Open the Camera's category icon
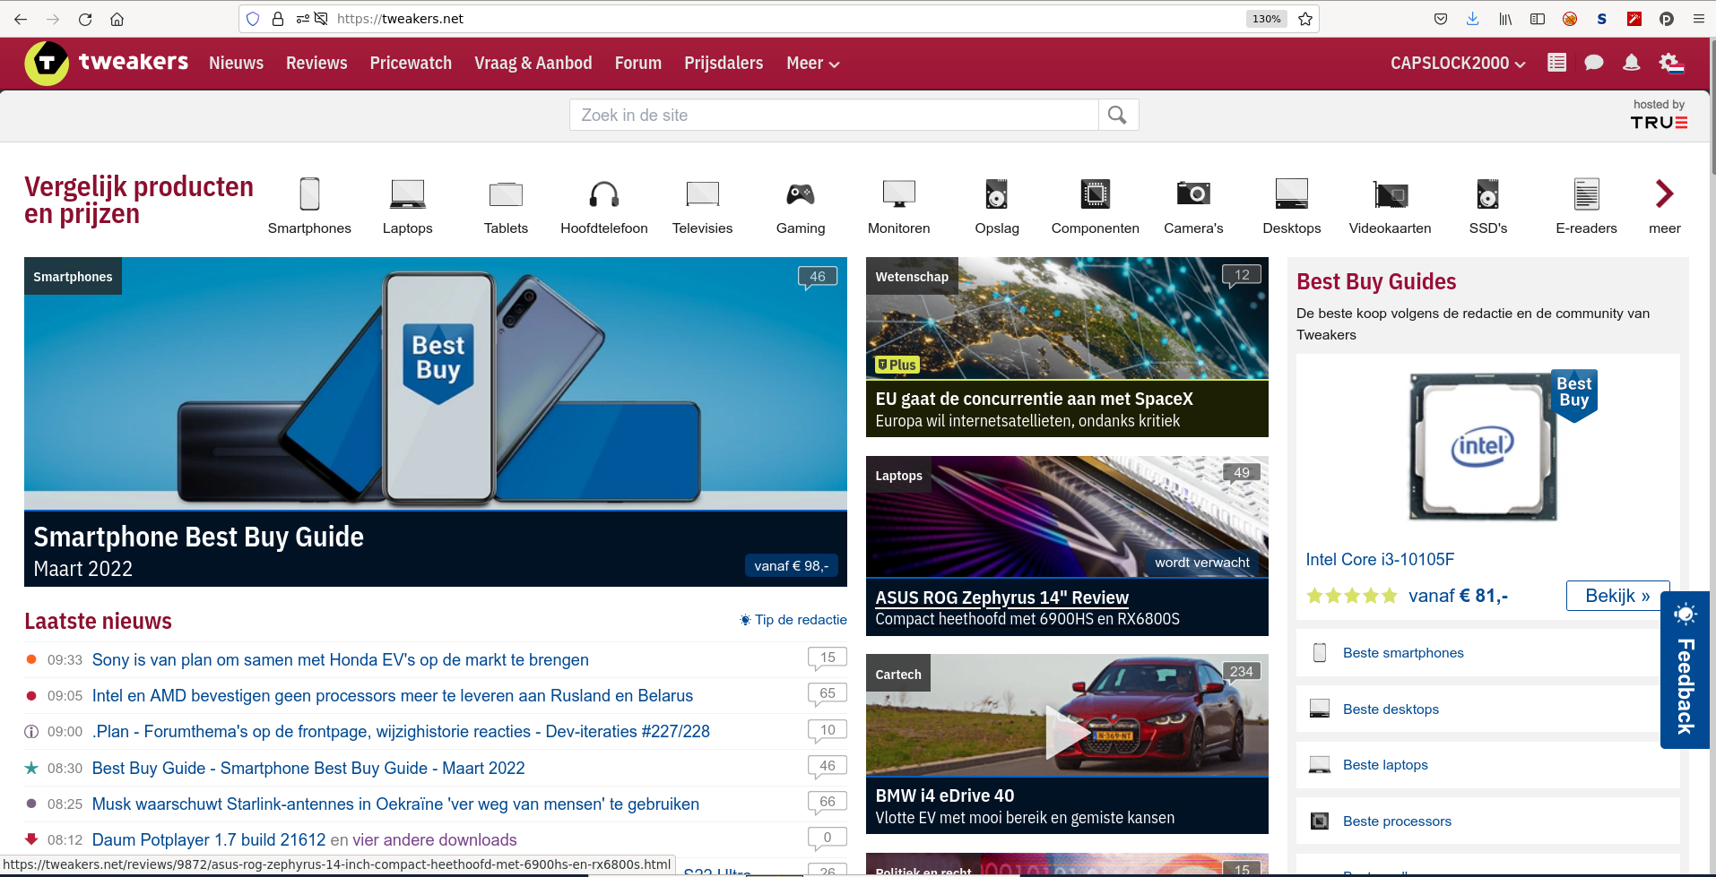The image size is (1716, 877). pyautogui.click(x=1193, y=193)
